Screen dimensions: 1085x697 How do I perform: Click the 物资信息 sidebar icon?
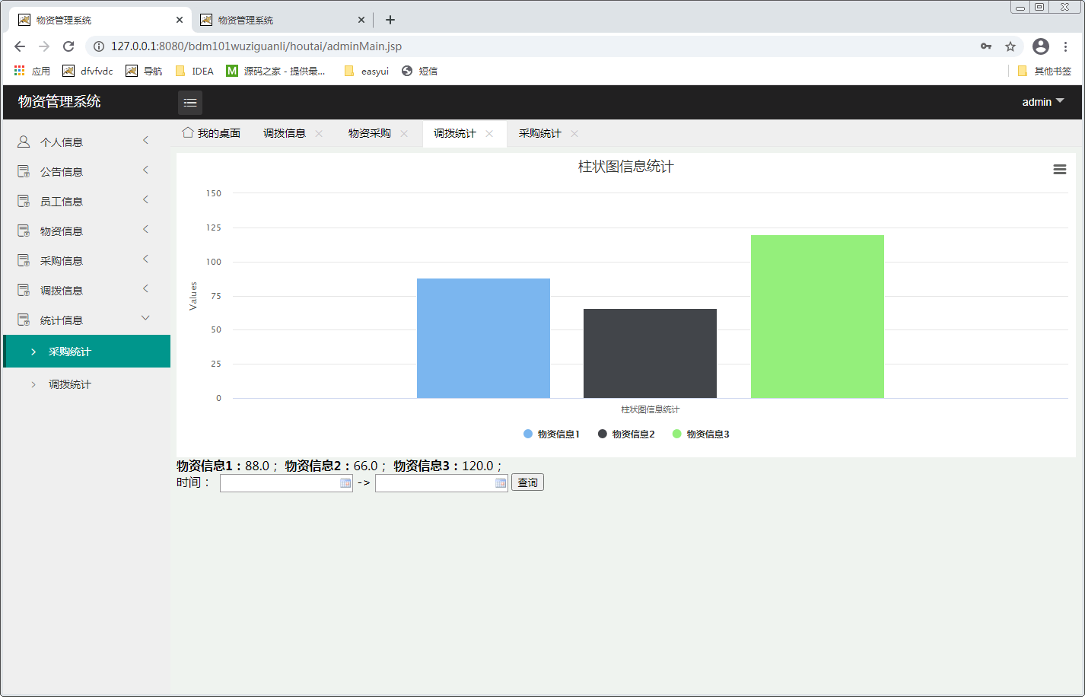24,231
